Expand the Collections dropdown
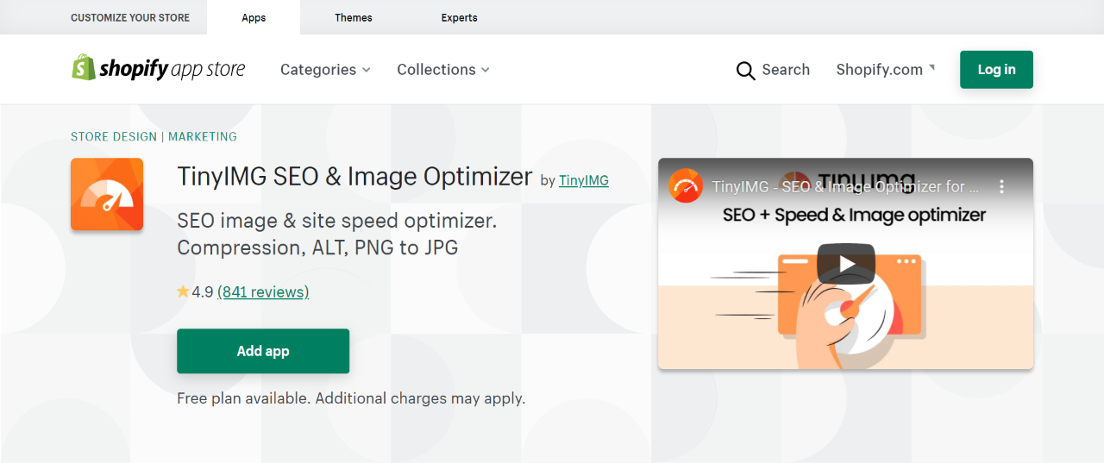The height and width of the screenshot is (476, 1104). coord(443,70)
